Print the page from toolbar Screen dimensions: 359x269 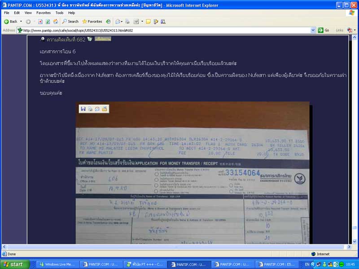tap(127, 22)
